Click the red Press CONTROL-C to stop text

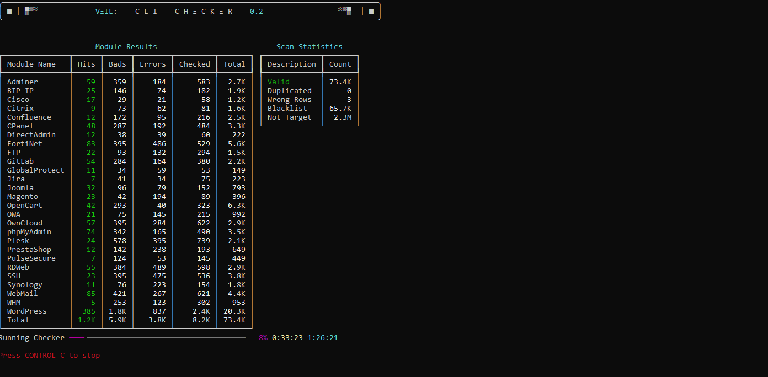pos(50,356)
